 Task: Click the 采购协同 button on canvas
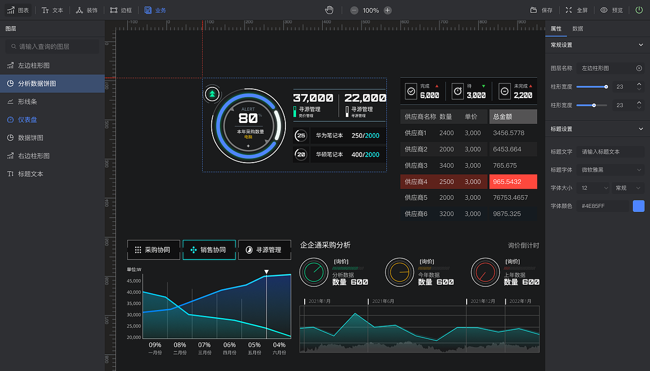point(153,250)
